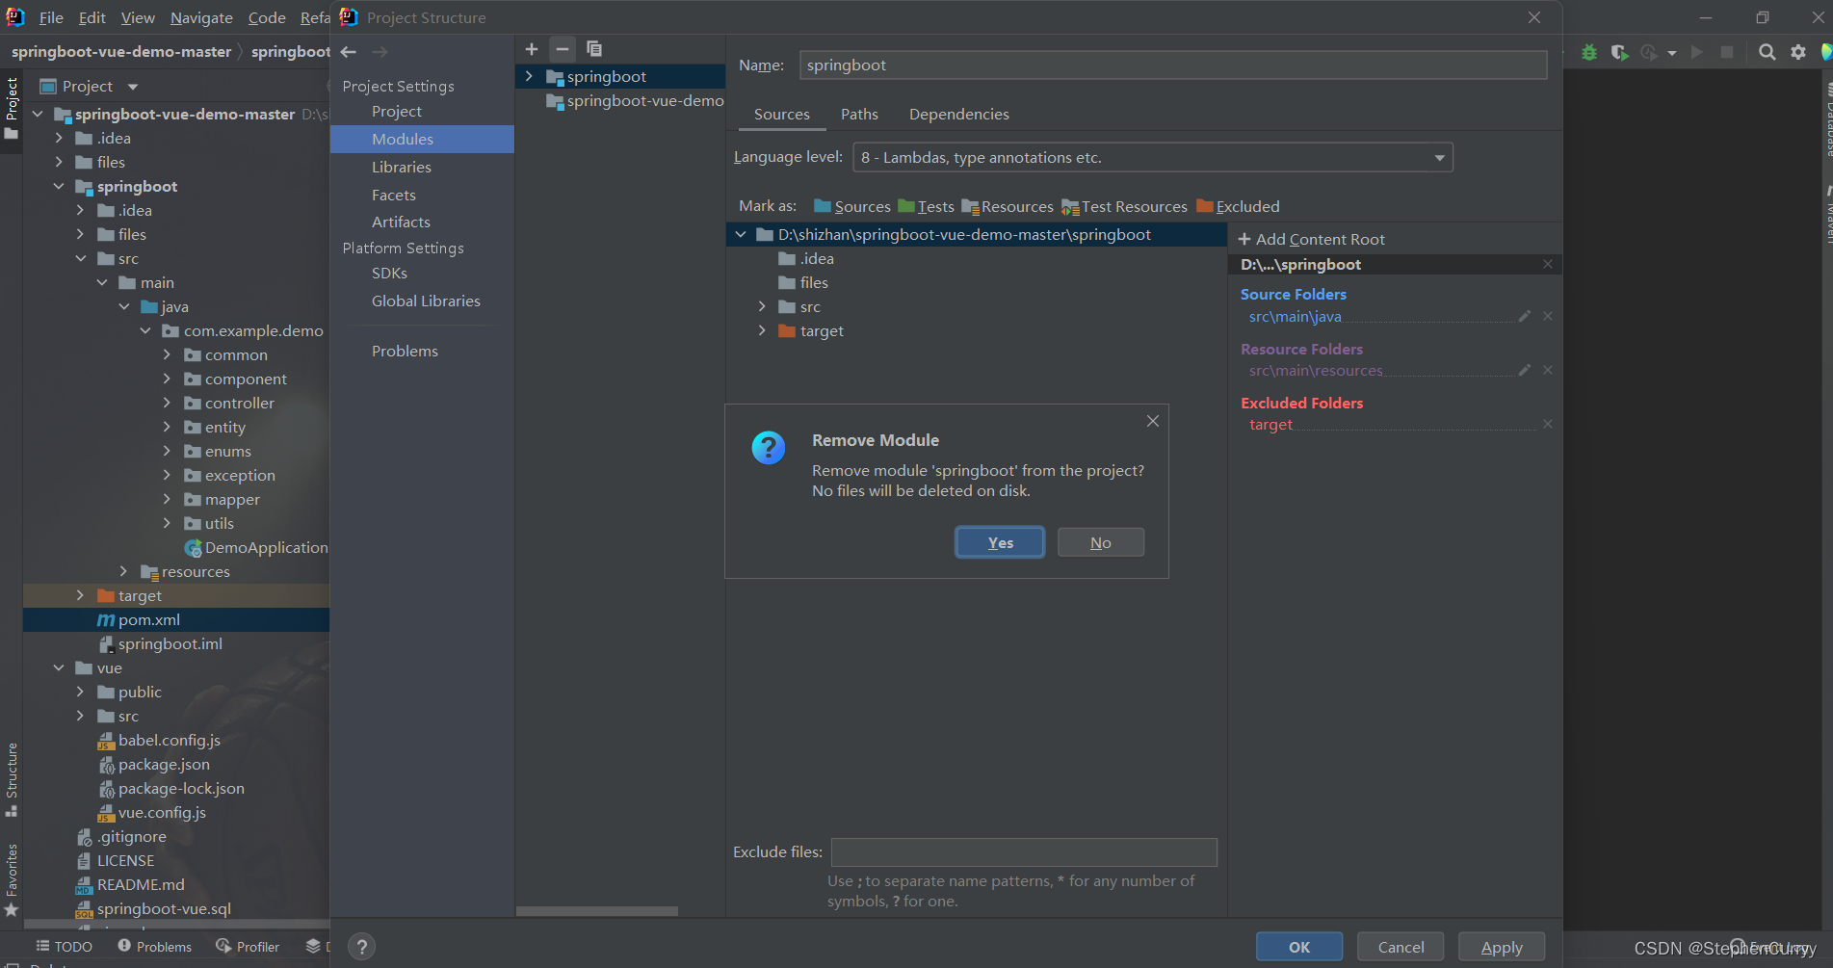Screen dimensions: 1833x968
Task: Click the search magnifier icon in main toolbar
Action: click(x=1768, y=52)
